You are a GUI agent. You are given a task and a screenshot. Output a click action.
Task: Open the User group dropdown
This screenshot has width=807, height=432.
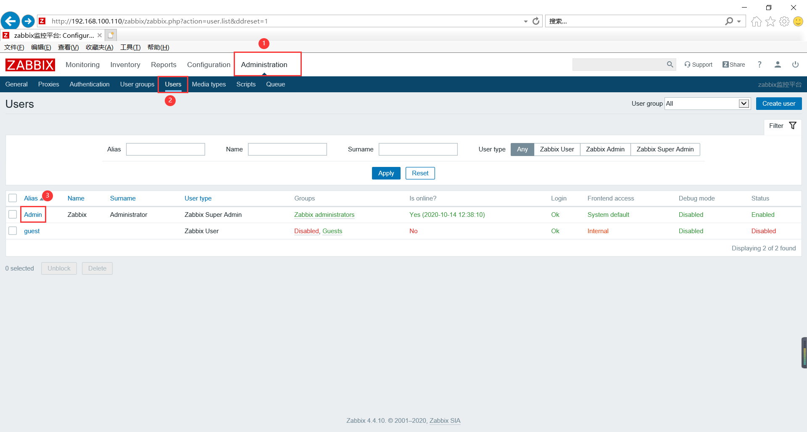707,104
